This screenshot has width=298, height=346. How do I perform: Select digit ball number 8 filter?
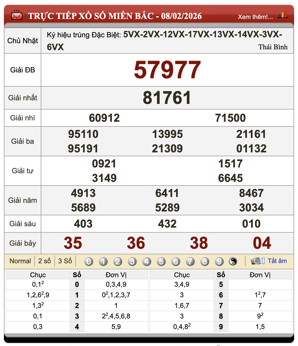205,261
